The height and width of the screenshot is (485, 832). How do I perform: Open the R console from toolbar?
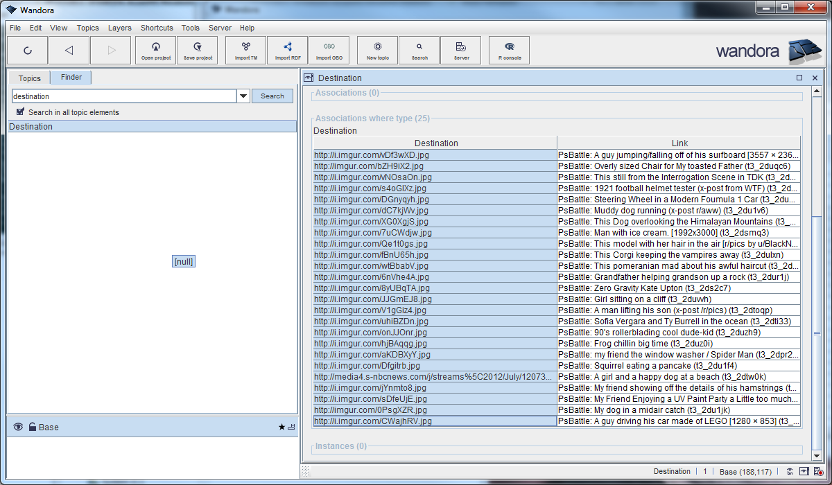click(x=510, y=50)
